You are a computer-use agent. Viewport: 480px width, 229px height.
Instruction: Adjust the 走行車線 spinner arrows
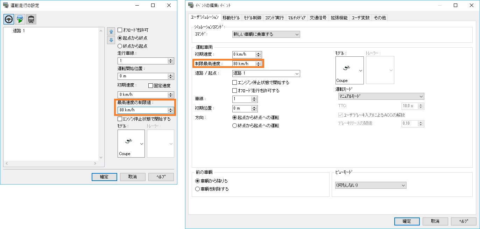tap(171, 61)
